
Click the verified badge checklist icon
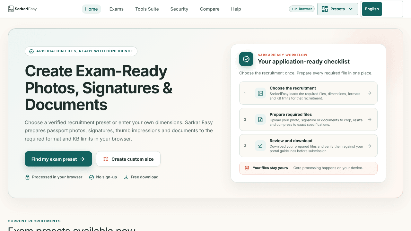pos(246,59)
